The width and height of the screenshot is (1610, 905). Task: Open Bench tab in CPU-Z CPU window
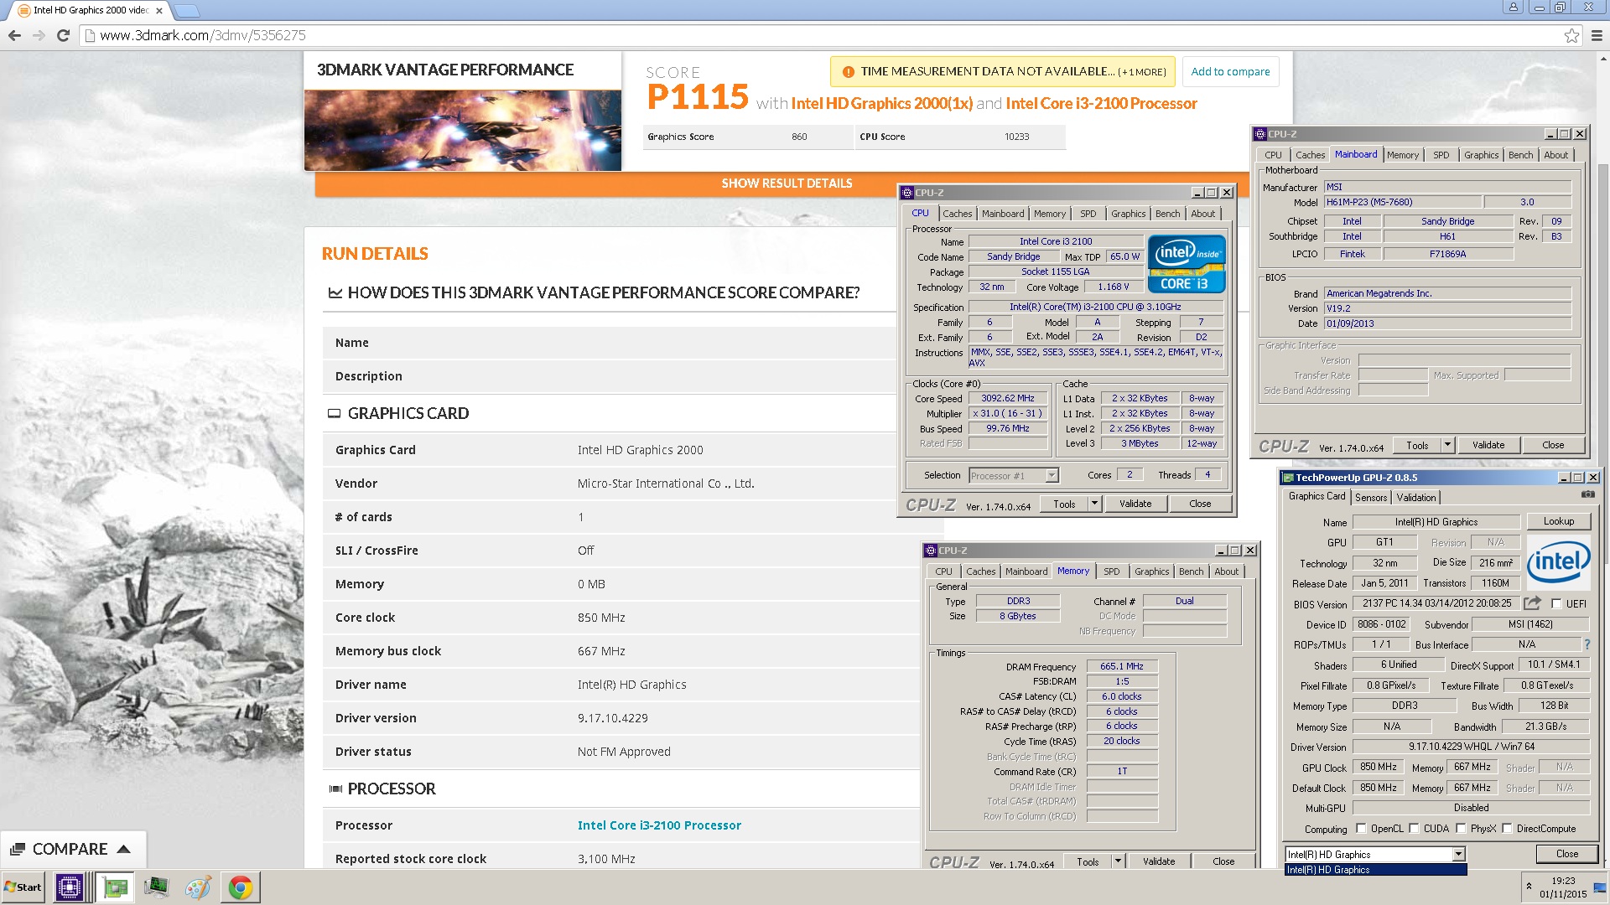1167,214
